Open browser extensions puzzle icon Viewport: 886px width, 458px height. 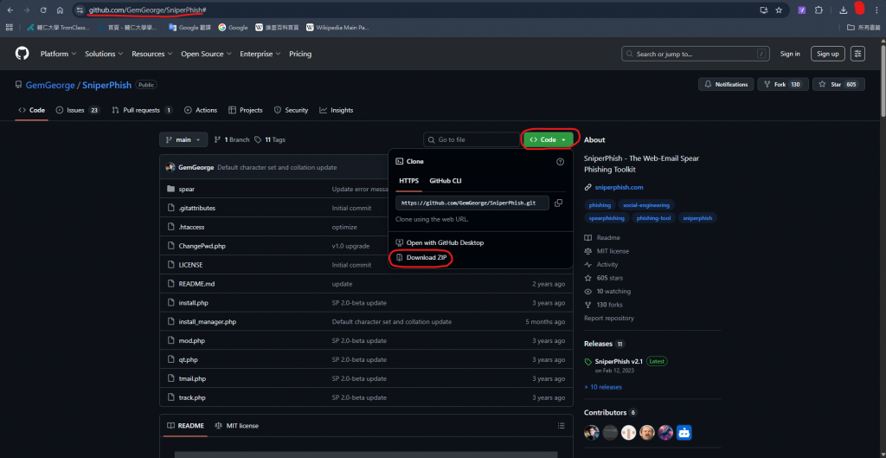[819, 10]
